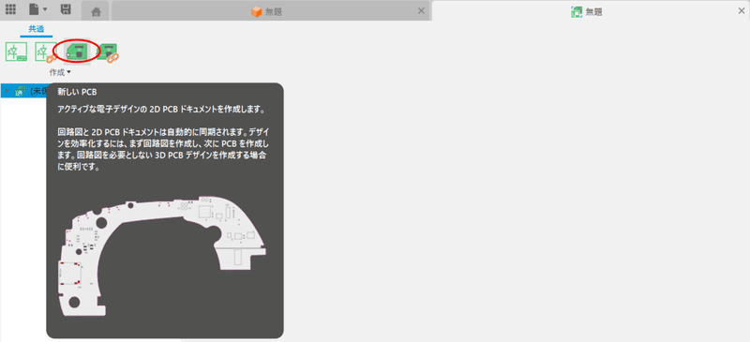Switch to the electronics 無題 document tab
This screenshot has height=342, width=750.
point(587,11)
